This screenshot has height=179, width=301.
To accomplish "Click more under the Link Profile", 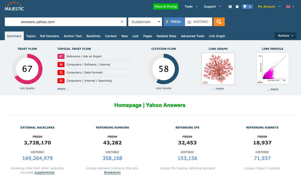I will coord(273,89).
